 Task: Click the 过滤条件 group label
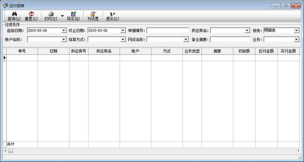[x=12, y=25]
